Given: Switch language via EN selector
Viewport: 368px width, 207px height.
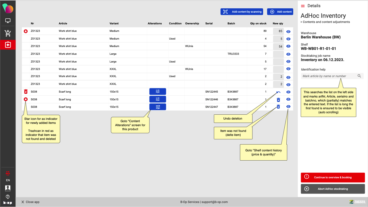Looking at the screenshot, I should 8,180.
